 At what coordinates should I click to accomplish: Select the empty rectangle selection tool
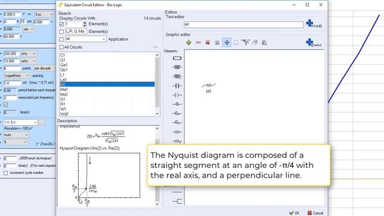(x=236, y=43)
